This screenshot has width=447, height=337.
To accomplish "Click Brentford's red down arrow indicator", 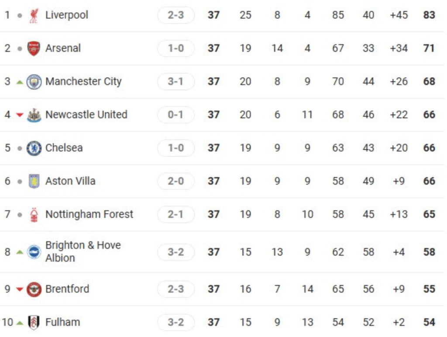I will [20, 289].
